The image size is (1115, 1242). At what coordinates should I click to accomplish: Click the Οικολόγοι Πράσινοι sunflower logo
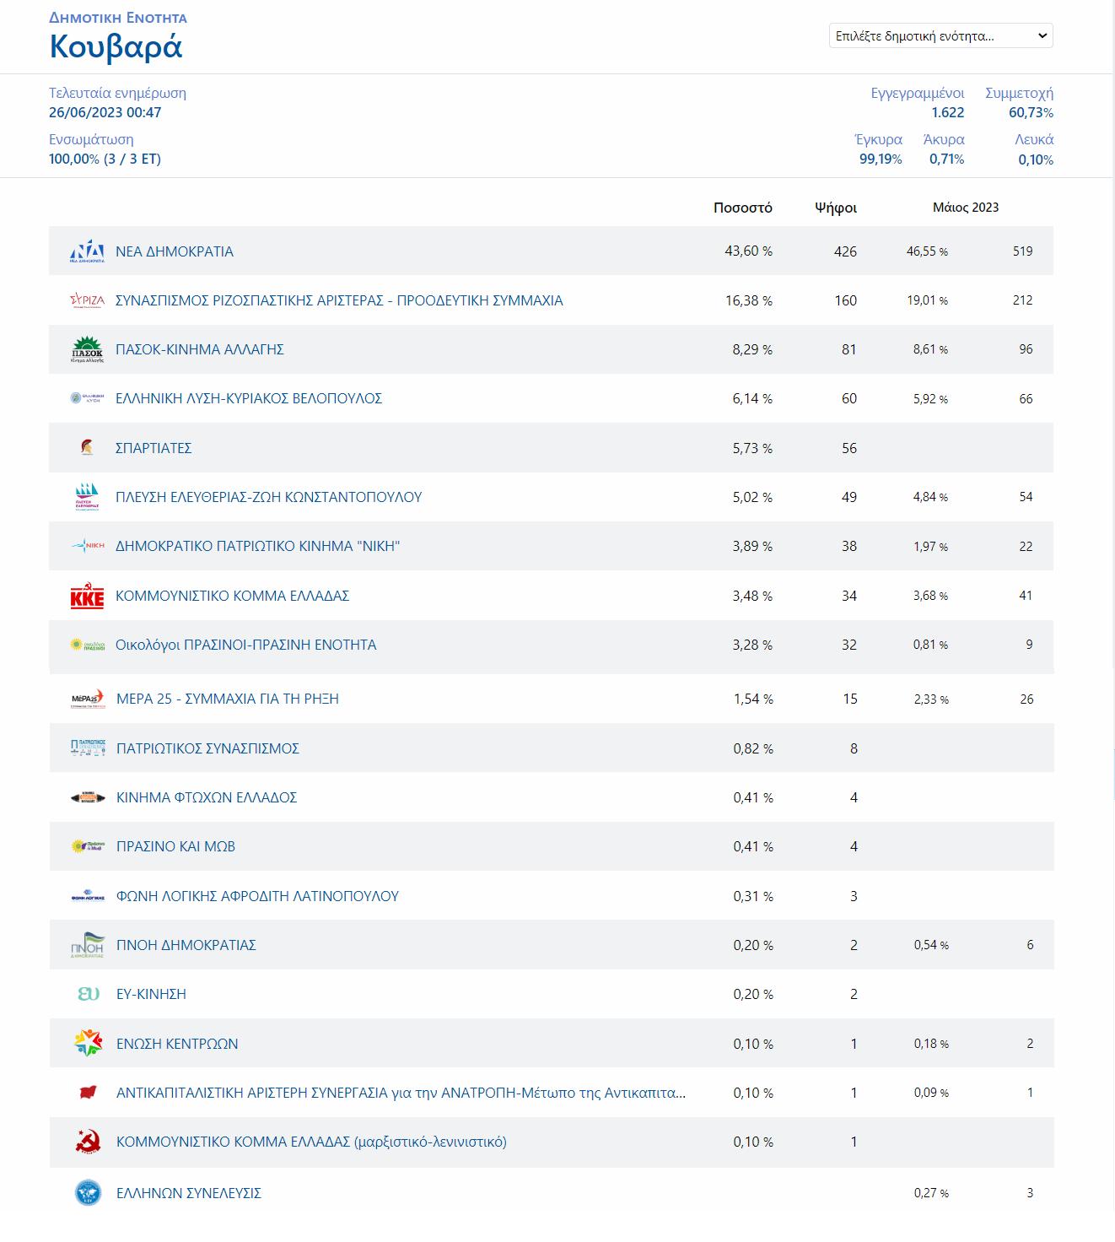[x=87, y=645]
